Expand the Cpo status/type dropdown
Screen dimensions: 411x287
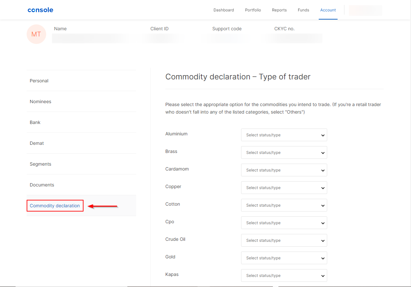(x=284, y=223)
